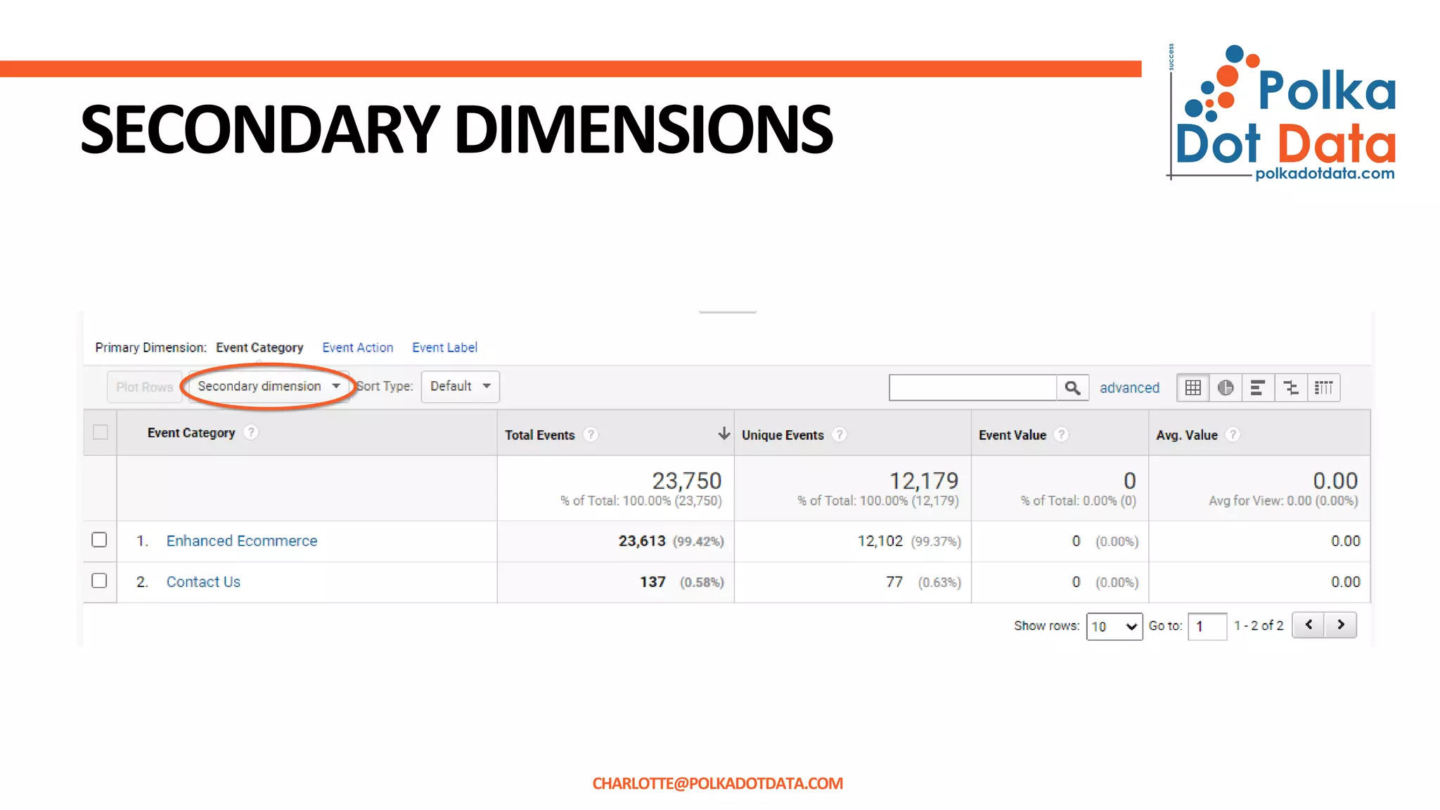Open the Contact Us event category
This screenshot has height=810, width=1440.
tap(203, 581)
